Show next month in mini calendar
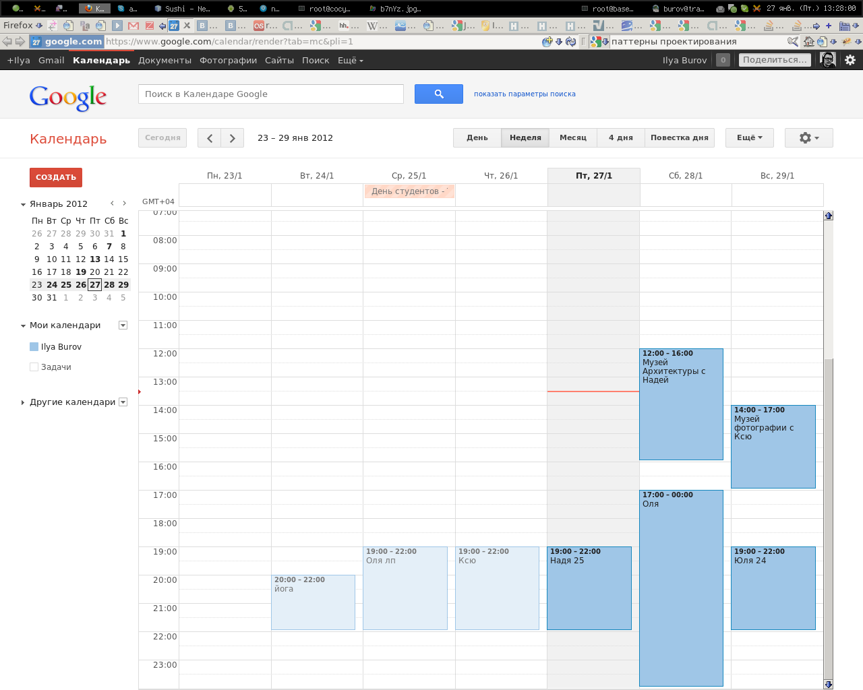The width and height of the screenshot is (863, 690). click(x=124, y=203)
